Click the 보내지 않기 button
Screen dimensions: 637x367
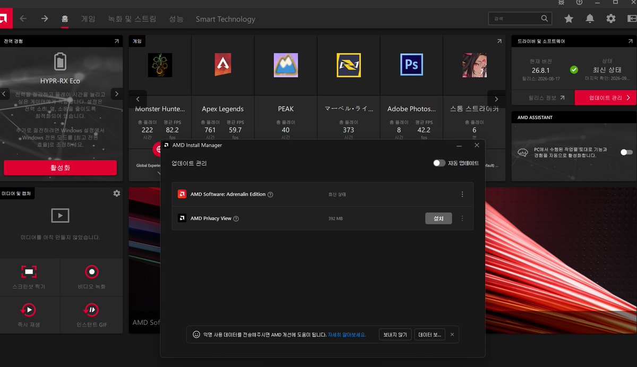395,335
